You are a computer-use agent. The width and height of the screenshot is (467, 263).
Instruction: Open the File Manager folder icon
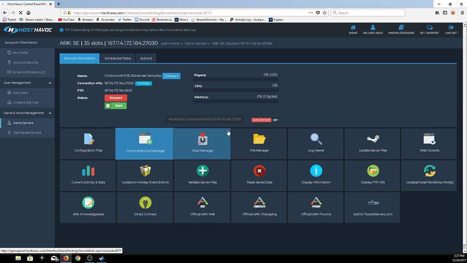coord(259,139)
